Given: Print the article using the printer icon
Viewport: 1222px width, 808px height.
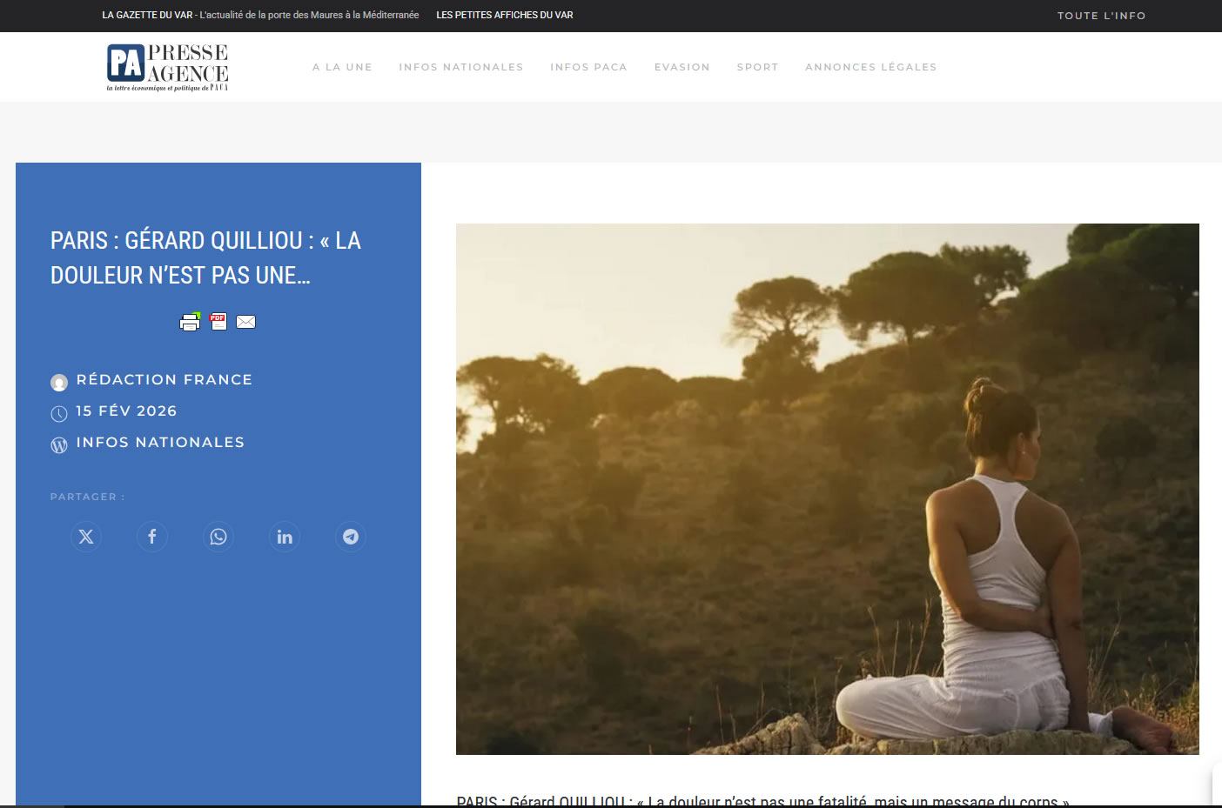Looking at the screenshot, I should [190, 322].
